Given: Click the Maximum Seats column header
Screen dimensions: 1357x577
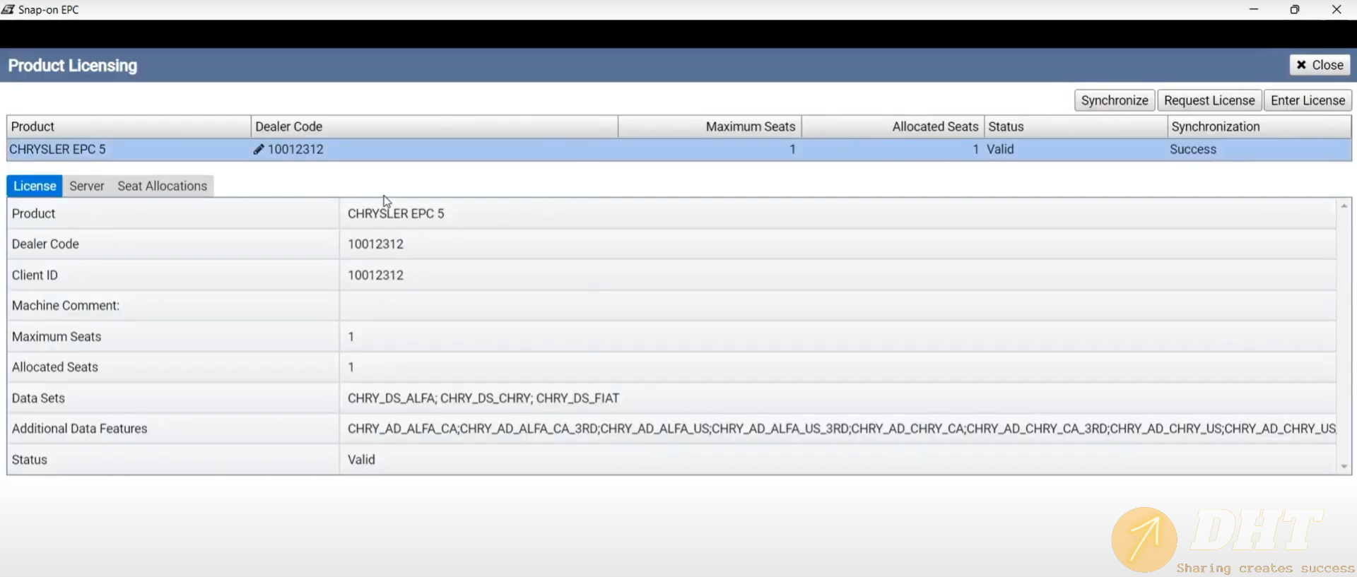Looking at the screenshot, I should pyautogui.click(x=710, y=126).
